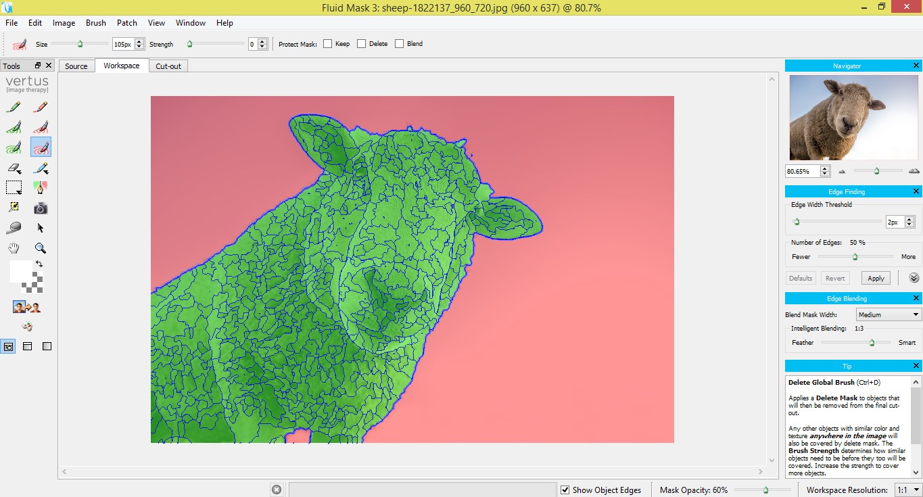Select the green Keep Local Brush tool

(14, 127)
